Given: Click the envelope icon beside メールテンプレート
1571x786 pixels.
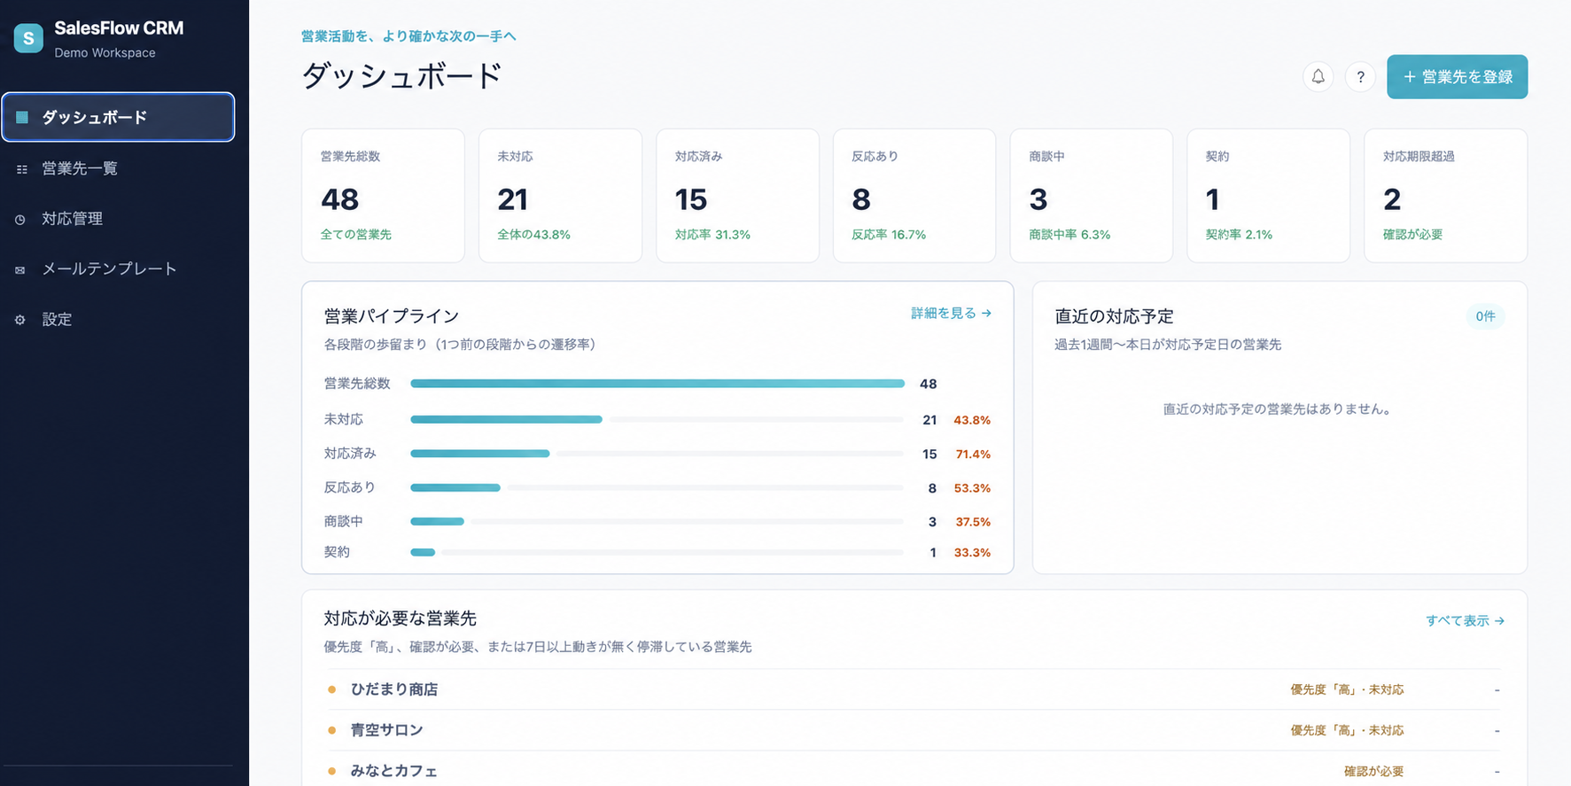Looking at the screenshot, I should click(x=20, y=269).
